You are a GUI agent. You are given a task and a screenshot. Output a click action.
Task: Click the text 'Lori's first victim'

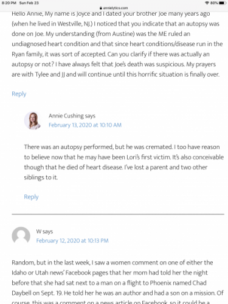148,157
